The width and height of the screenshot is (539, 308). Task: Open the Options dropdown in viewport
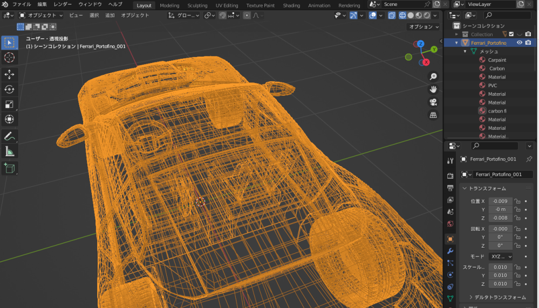click(424, 27)
